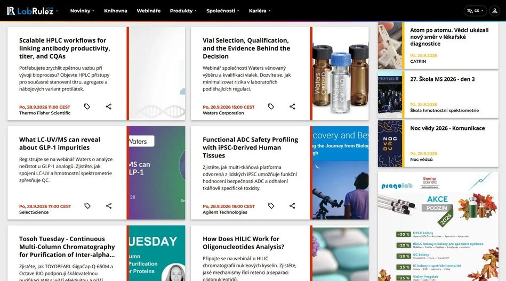Share the Functional ADC Safety Profiling webinar

tap(292, 205)
